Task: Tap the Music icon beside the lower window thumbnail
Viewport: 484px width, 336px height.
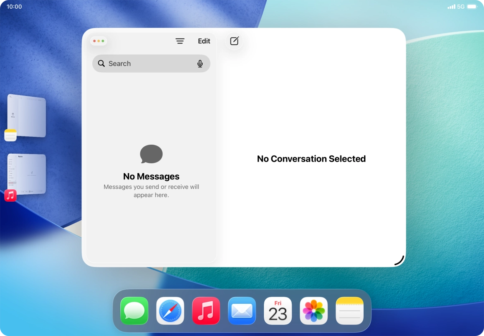Action: [10, 195]
